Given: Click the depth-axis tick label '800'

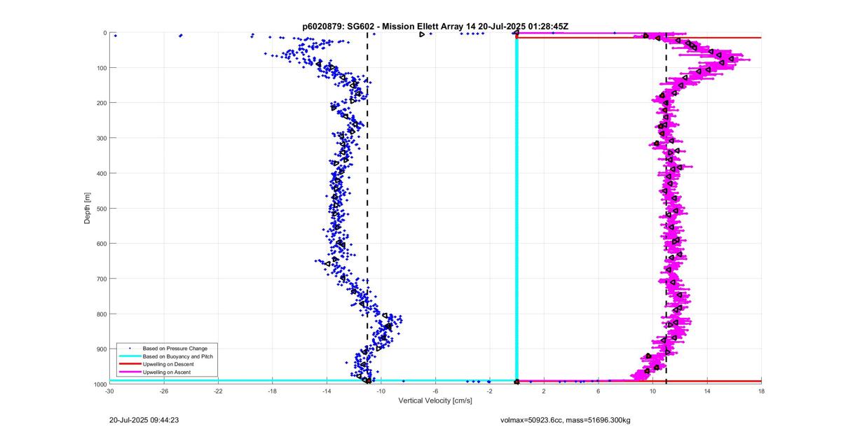Looking at the screenshot, I should [x=101, y=314].
